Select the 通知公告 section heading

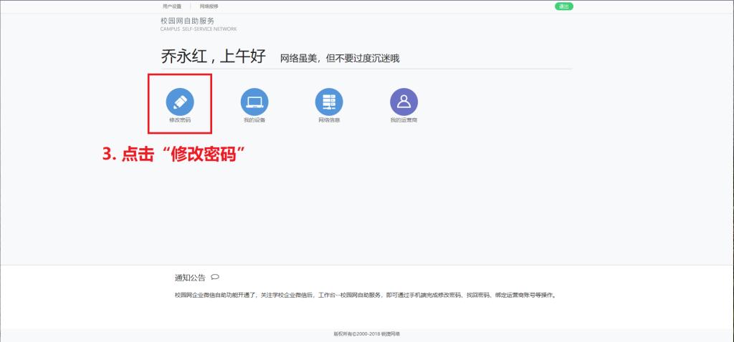pyautogui.click(x=190, y=278)
